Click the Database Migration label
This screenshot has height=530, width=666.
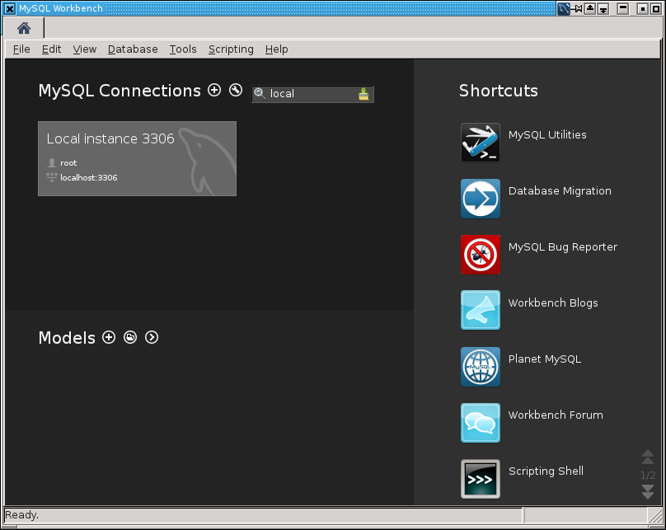point(560,191)
